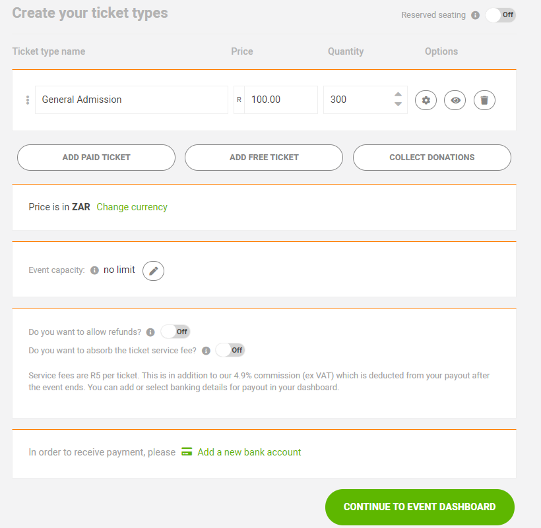Toggle visibility of General Admission ticket
Viewport: 541px width, 528px height.
[455, 100]
